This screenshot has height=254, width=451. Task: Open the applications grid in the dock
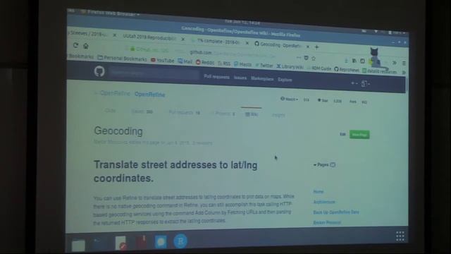(x=400, y=236)
